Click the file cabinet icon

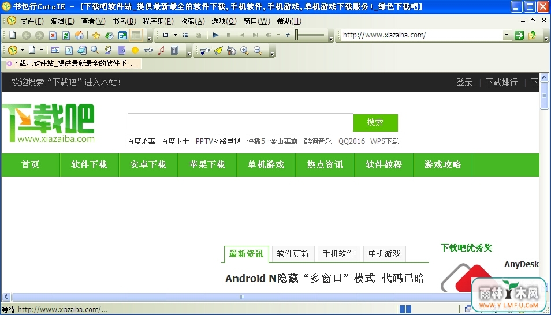tap(174, 50)
